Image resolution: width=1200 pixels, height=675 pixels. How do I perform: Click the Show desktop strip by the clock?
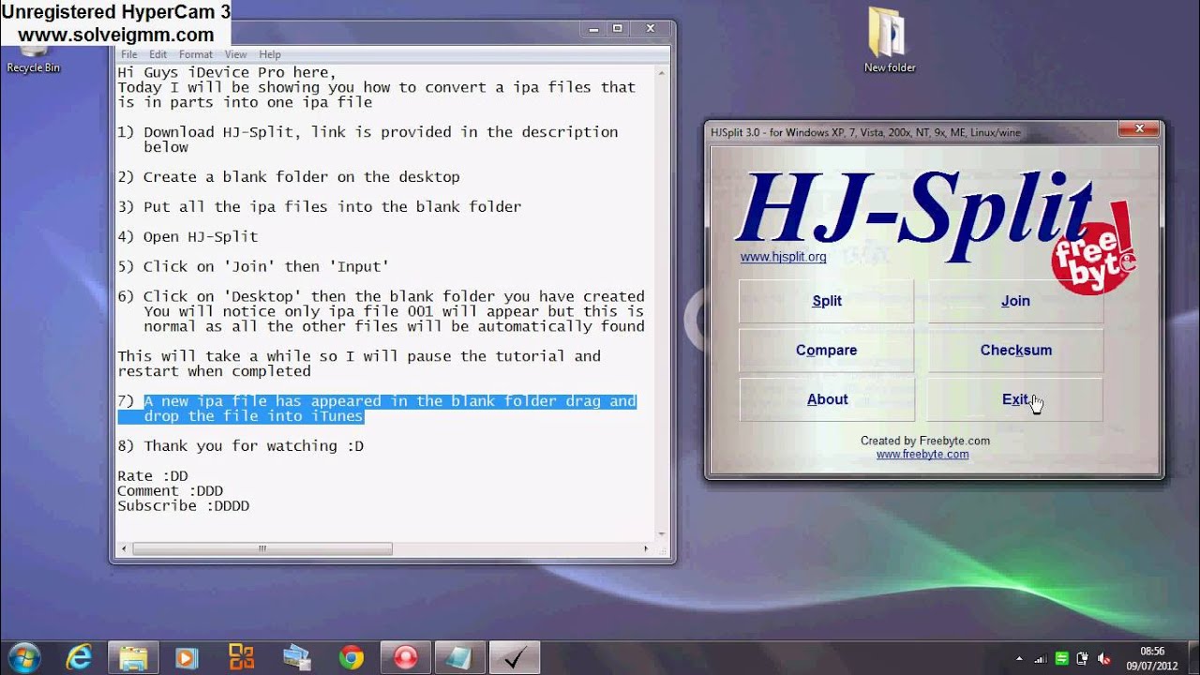[x=1192, y=658]
